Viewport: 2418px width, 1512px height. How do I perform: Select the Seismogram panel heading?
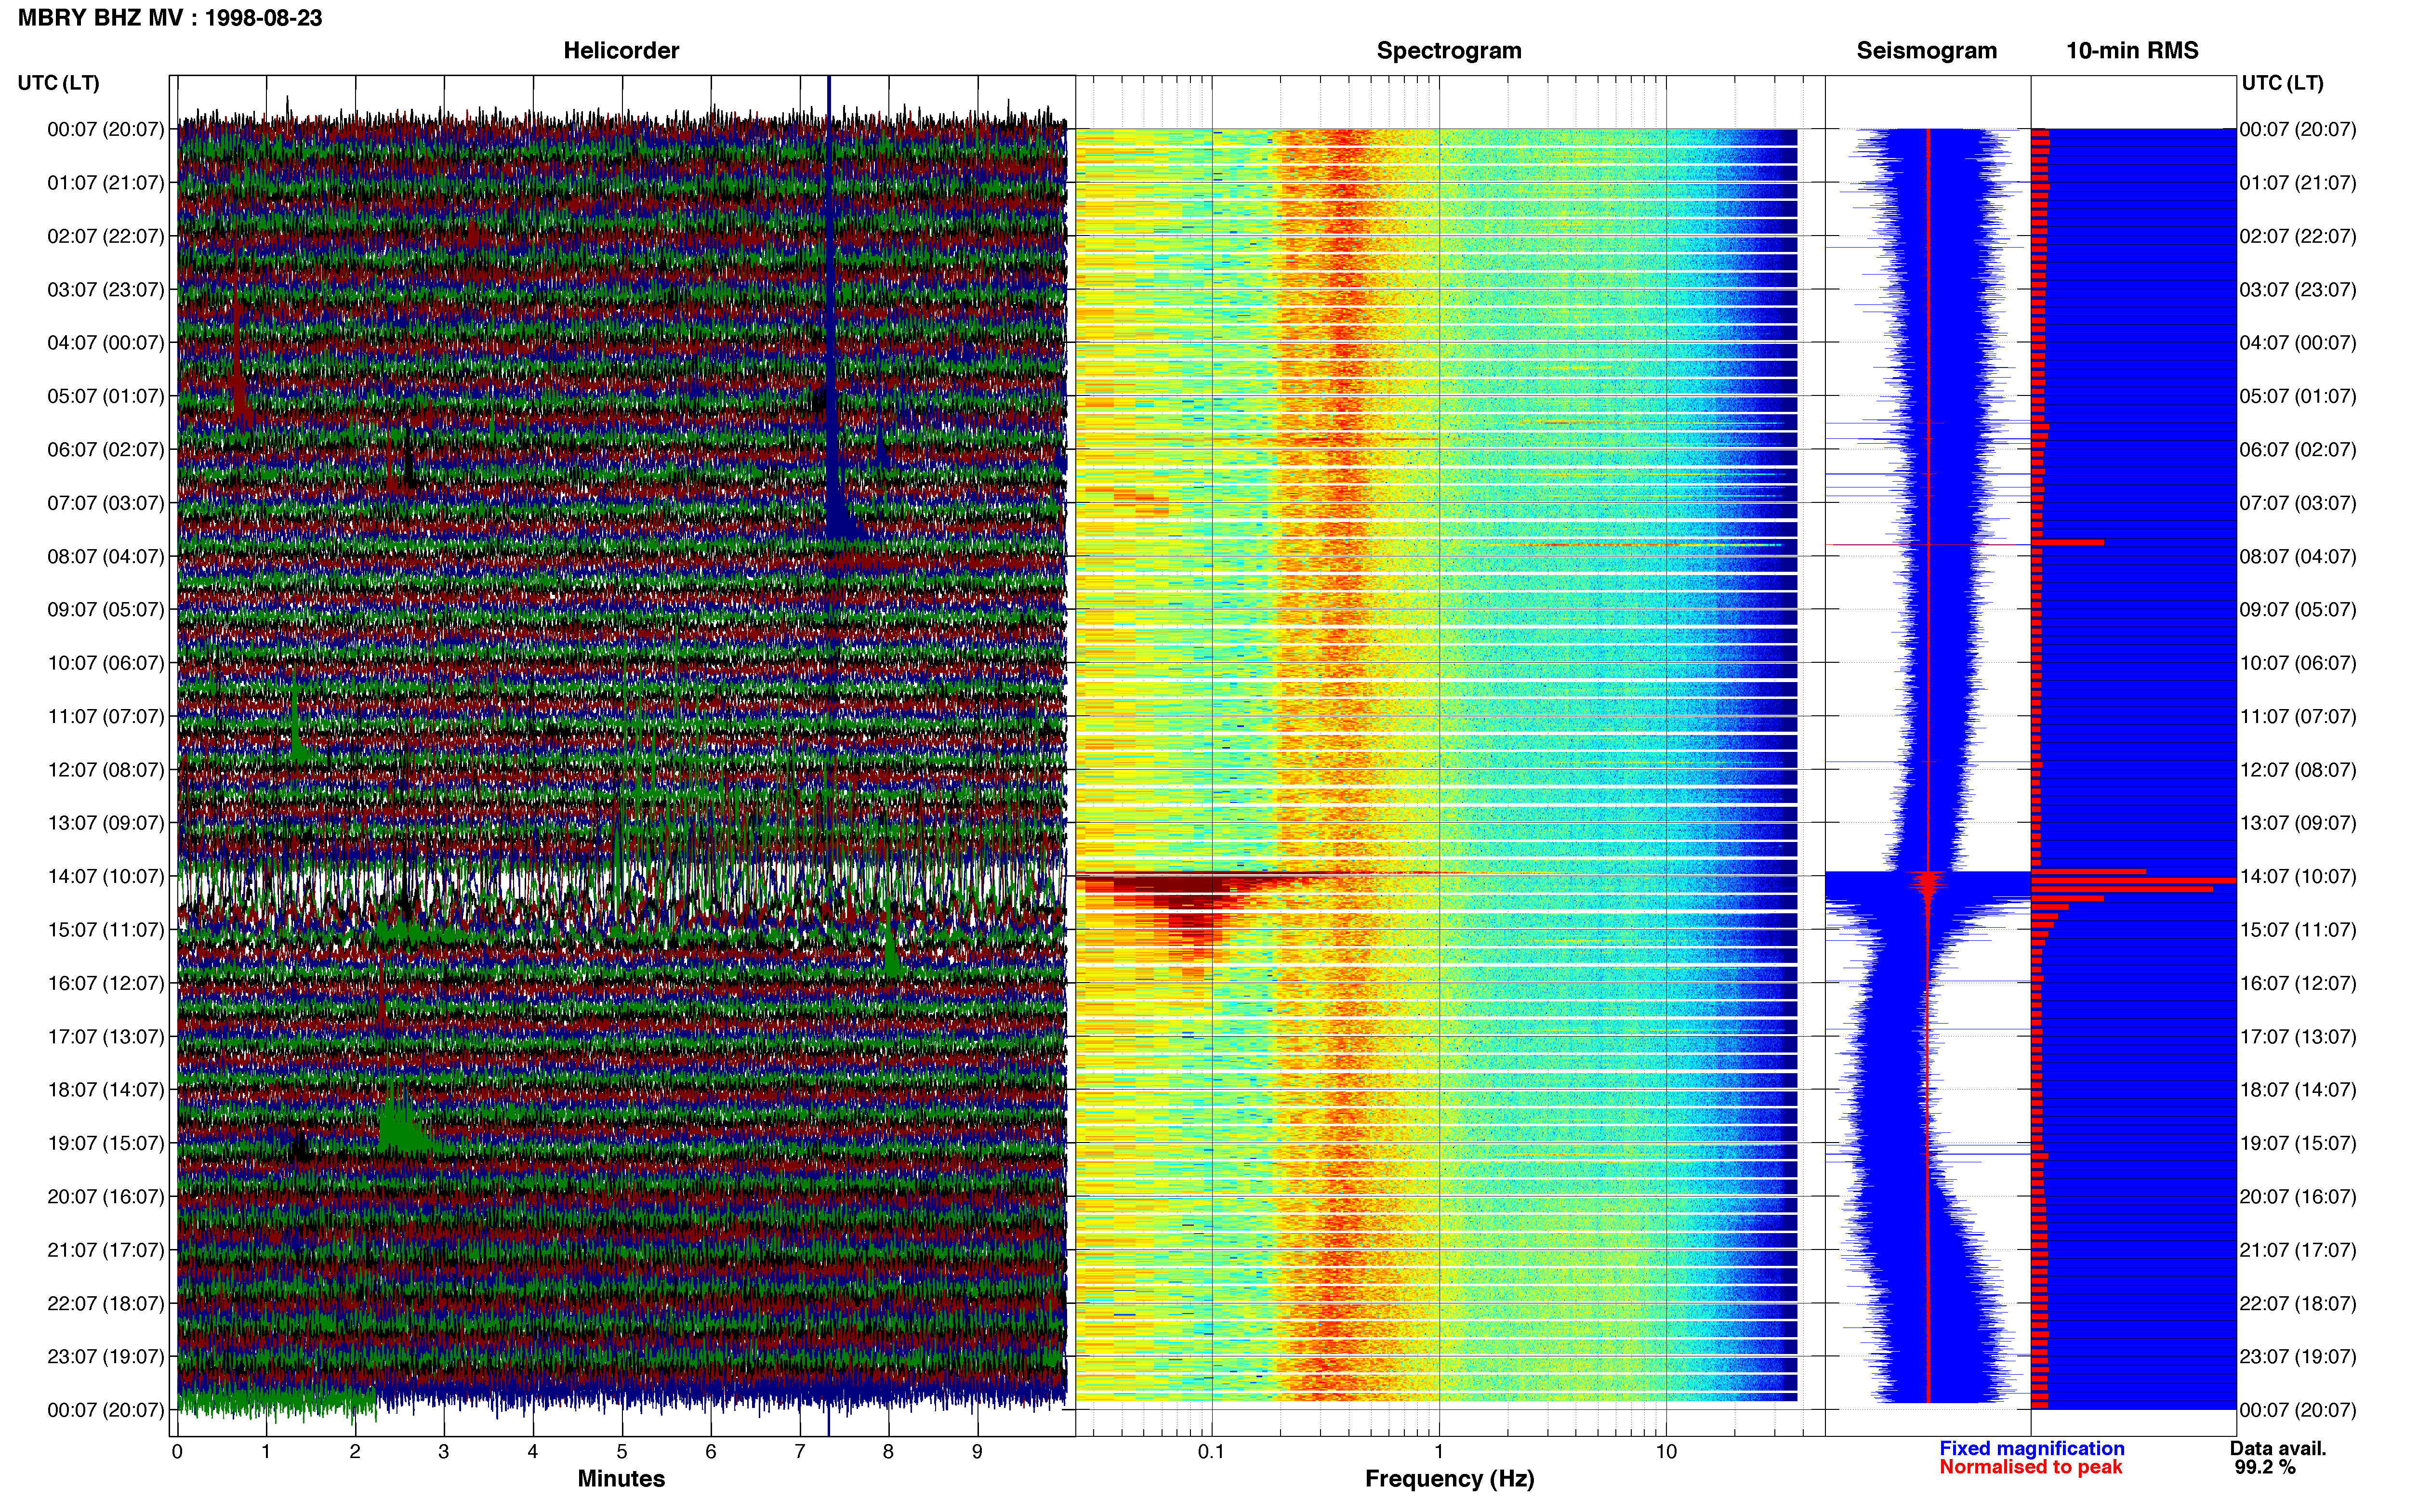[x=1926, y=51]
